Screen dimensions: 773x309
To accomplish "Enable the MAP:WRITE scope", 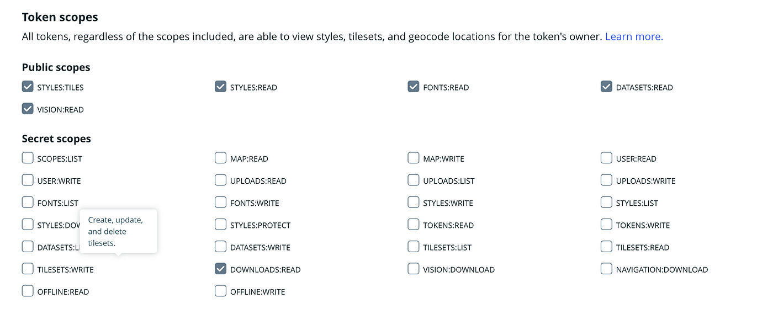I will click(413, 158).
